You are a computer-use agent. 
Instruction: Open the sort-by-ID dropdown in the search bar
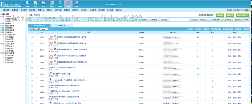click(218, 19)
